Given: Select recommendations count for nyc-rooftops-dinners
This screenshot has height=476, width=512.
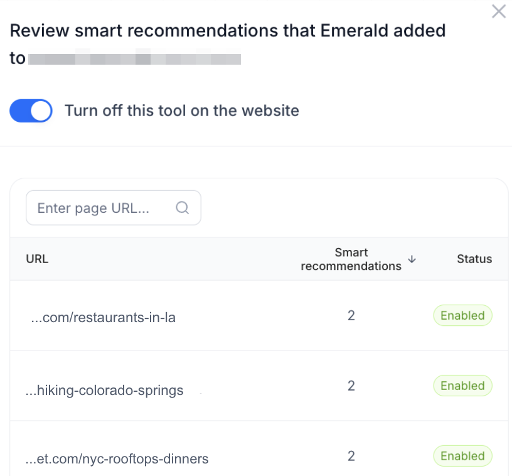Looking at the screenshot, I should pos(351,457).
